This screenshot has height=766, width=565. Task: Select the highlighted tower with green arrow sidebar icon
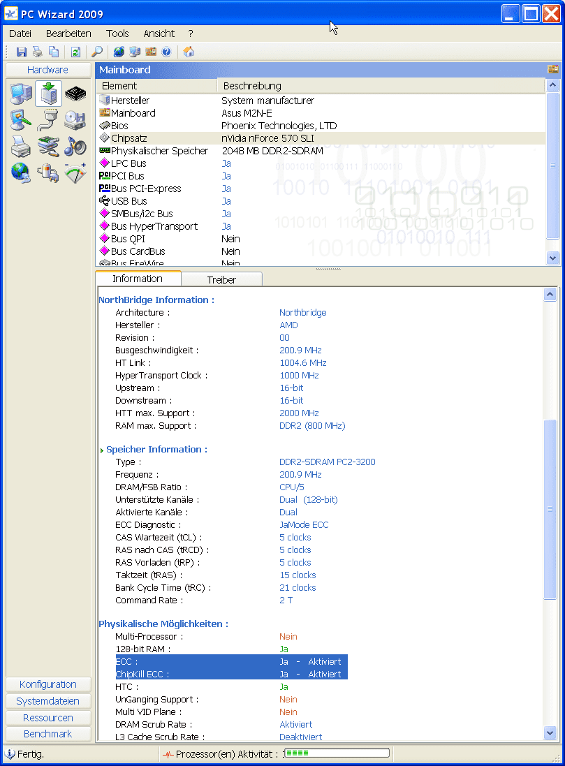coord(48,94)
